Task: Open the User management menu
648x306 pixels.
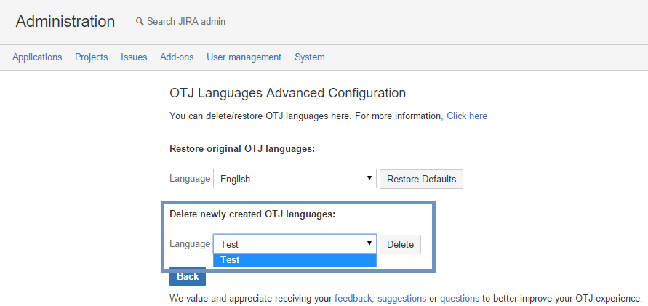Action: point(244,57)
